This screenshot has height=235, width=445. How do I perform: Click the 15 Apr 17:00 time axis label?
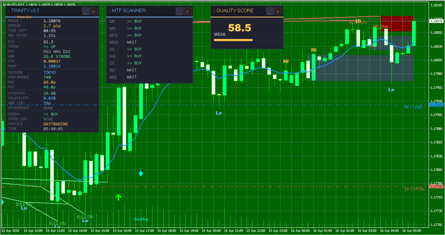(144, 231)
